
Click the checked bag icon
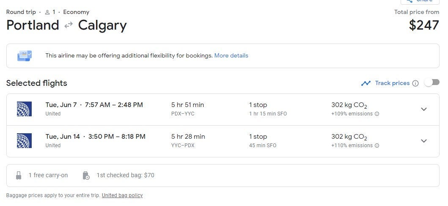tap(86, 175)
